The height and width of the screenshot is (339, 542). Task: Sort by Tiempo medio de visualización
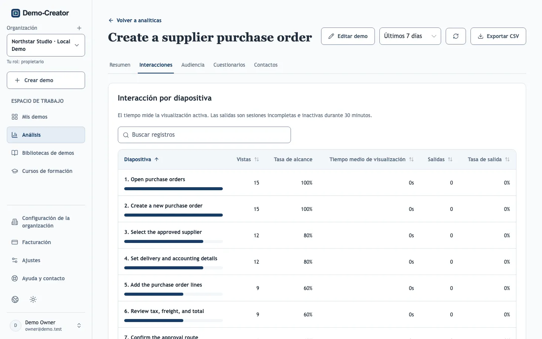point(371,159)
